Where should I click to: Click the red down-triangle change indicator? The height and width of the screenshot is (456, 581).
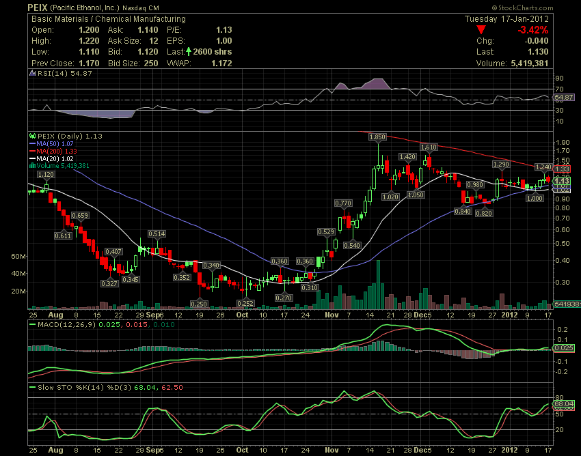pos(481,29)
